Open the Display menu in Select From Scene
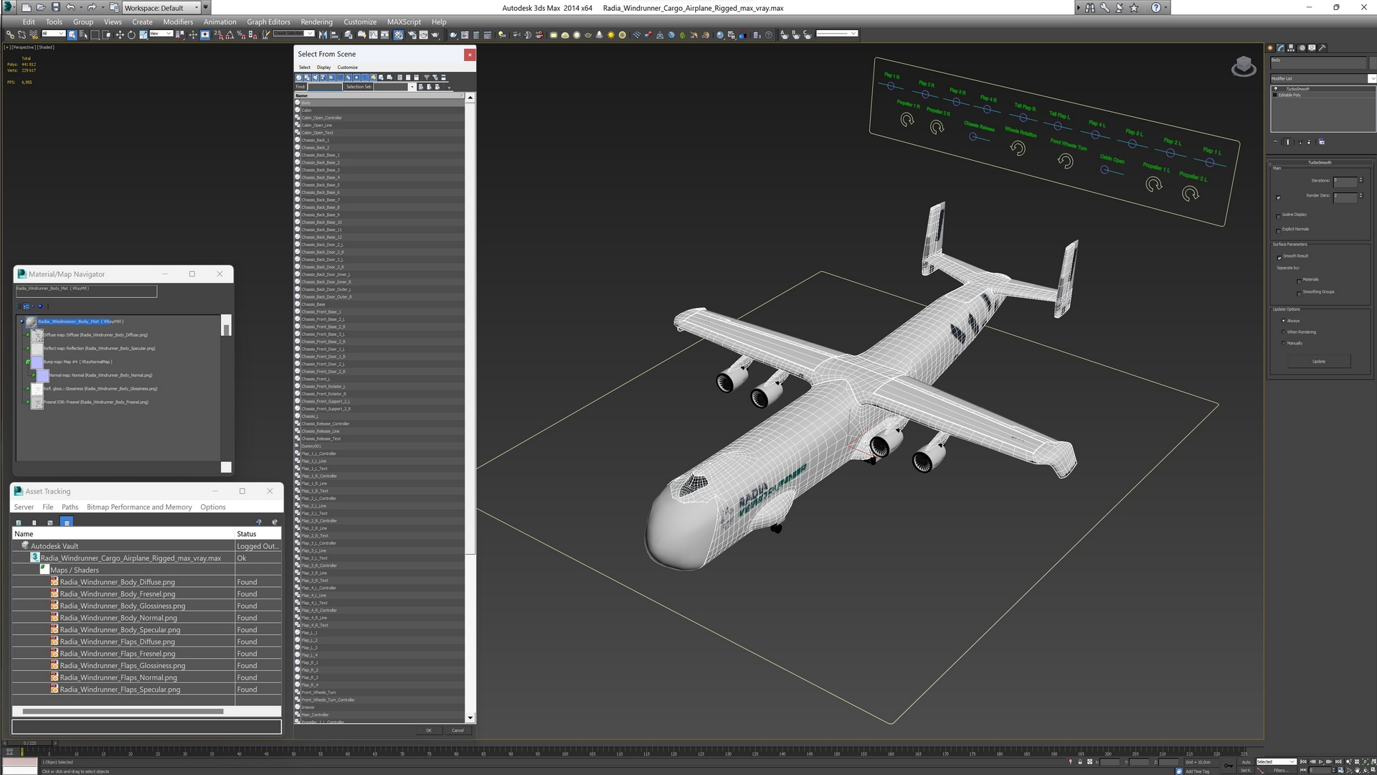Image resolution: width=1377 pixels, height=775 pixels. 324,67
